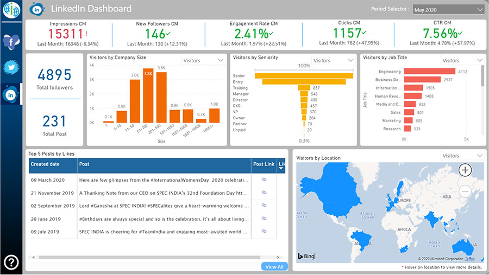Select post text about #Birthdays
This screenshot has height=275, width=489.
pyautogui.click(x=164, y=219)
